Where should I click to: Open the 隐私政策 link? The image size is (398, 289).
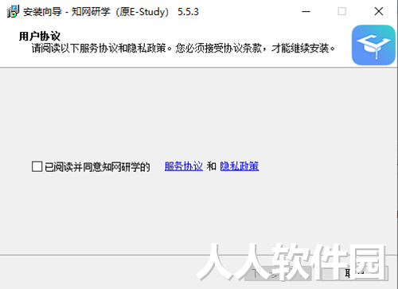(240, 166)
